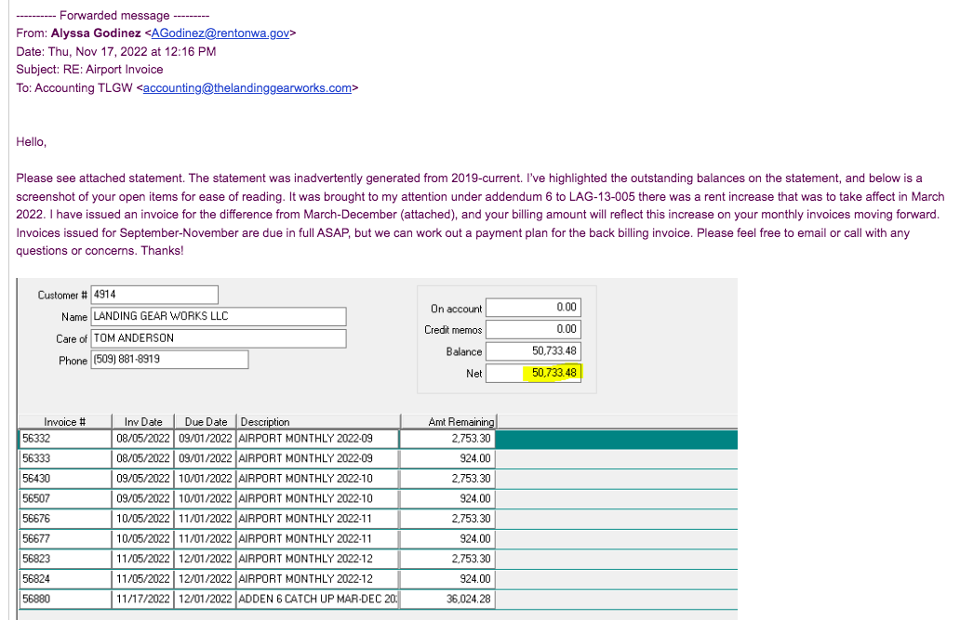The width and height of the screenshot is (960, 620).
Task: Click the yellow highlighted Net amount field
Action: (533, 374)
